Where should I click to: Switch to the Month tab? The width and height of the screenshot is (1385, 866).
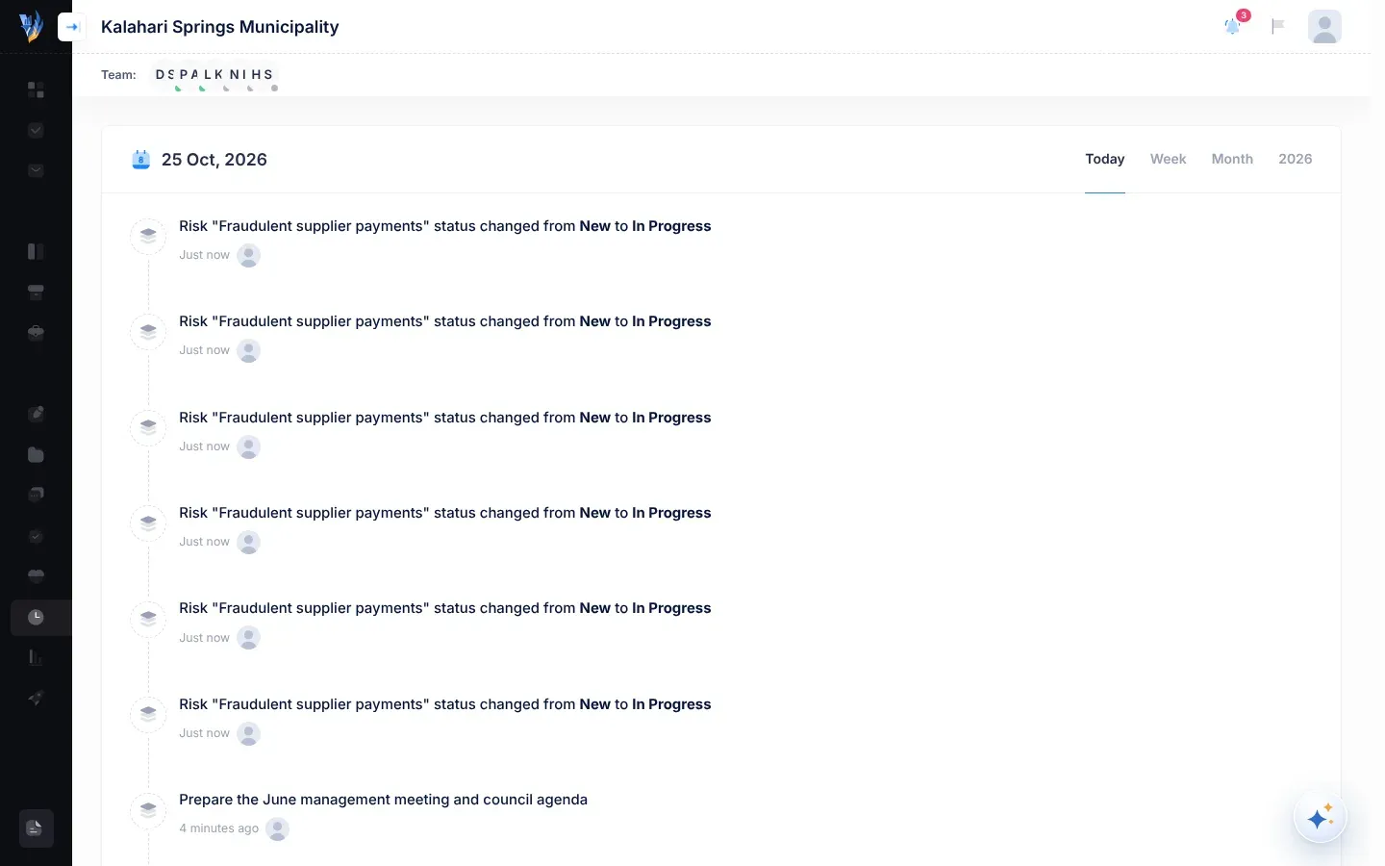[1232, 159]
